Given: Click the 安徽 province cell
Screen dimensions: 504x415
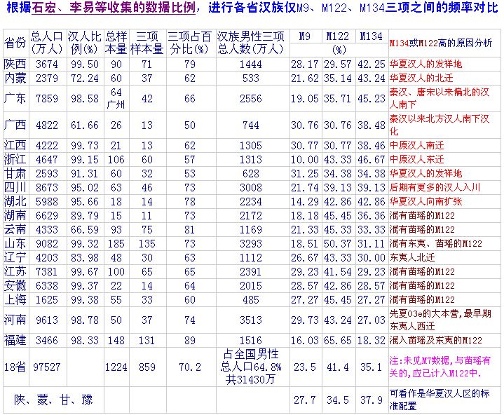Looking at the screenshot, I should tap(15, 285).
